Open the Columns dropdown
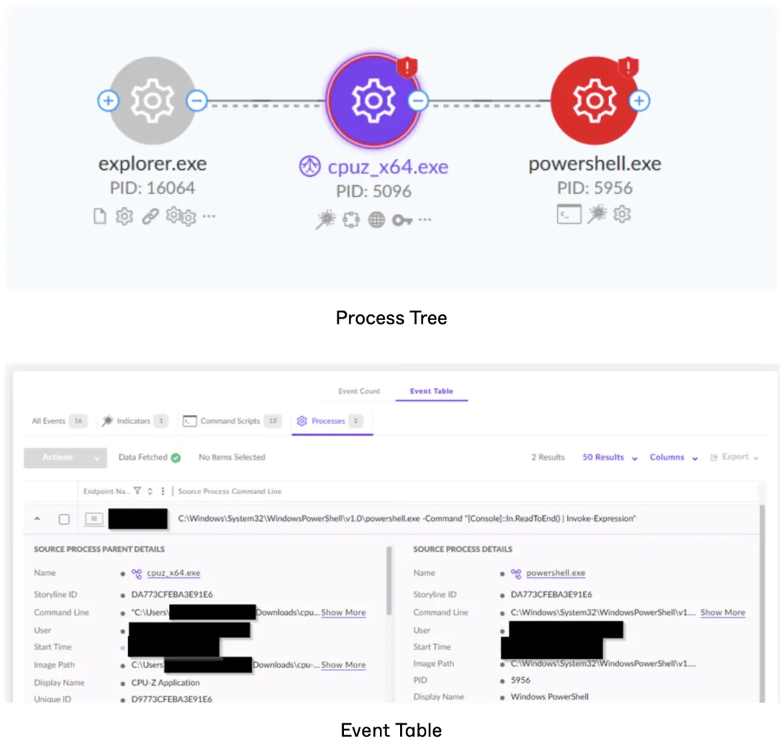This screenshot has height=742, width=780. coord(674,457)
